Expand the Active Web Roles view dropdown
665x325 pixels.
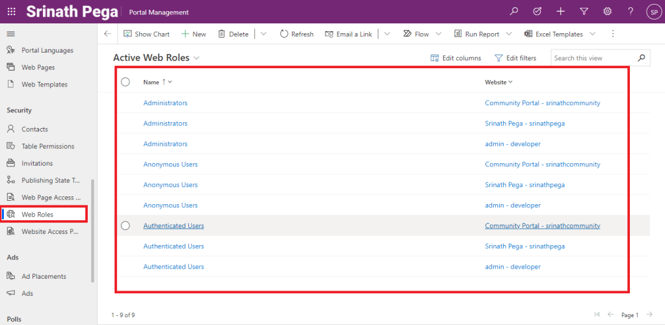(197, 58)
